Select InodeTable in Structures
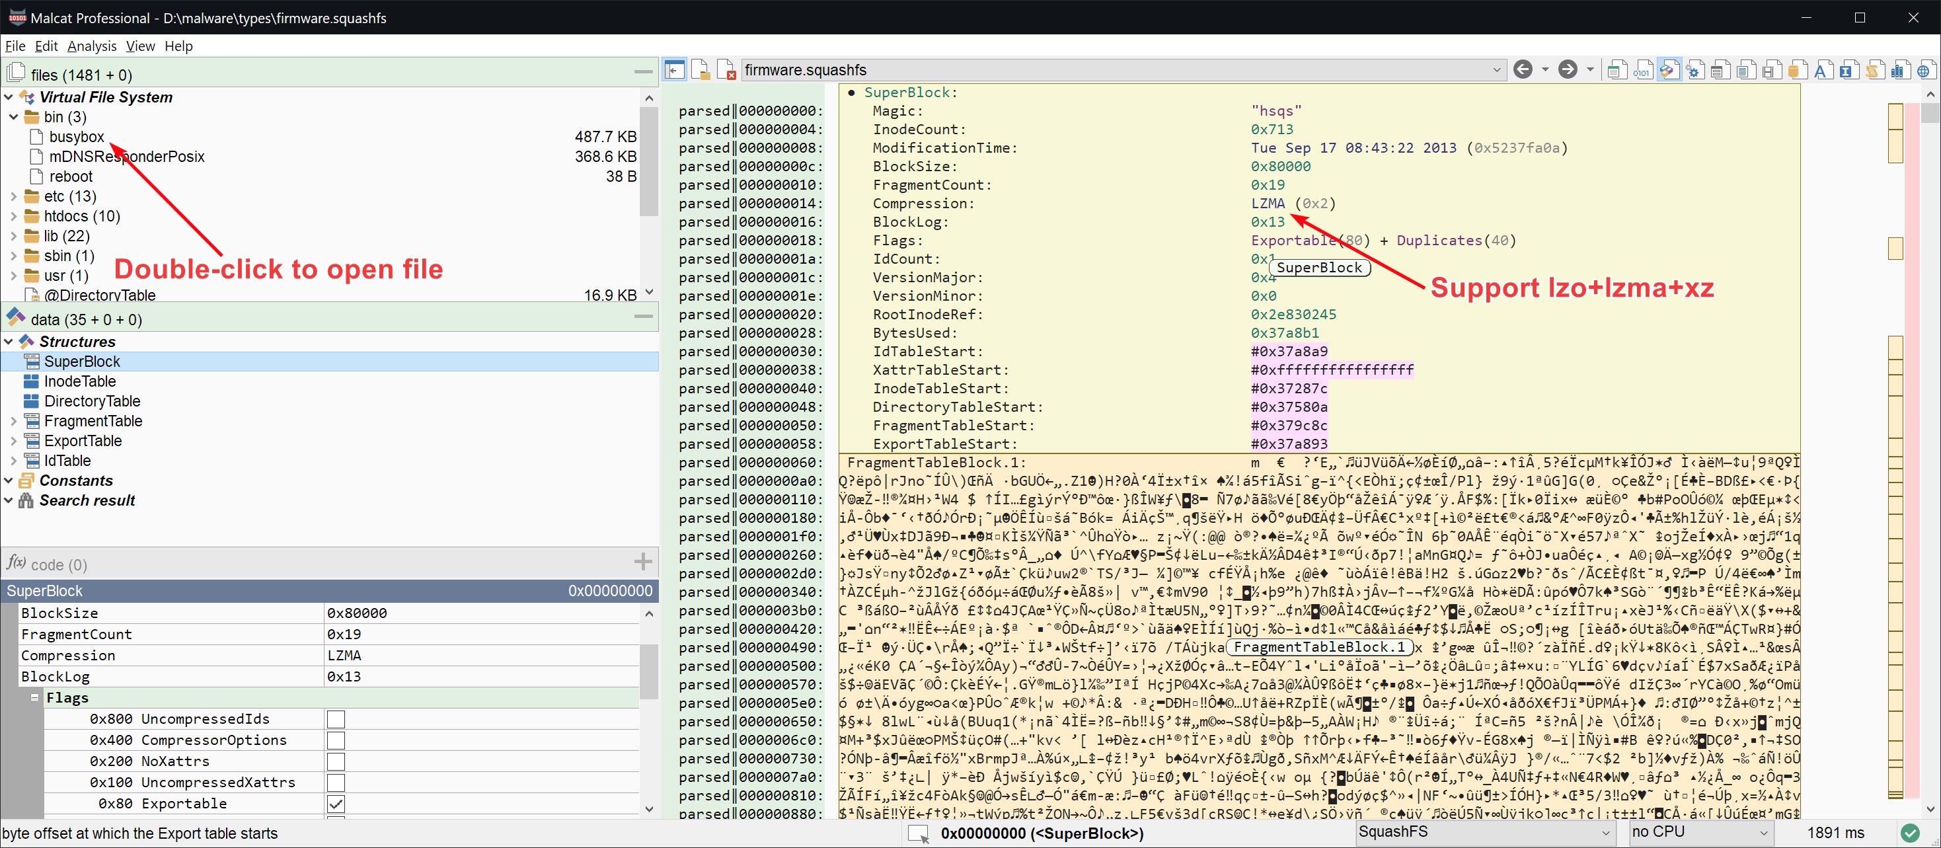Viewport: 1941px width, 848px height. tap(80, 381)
